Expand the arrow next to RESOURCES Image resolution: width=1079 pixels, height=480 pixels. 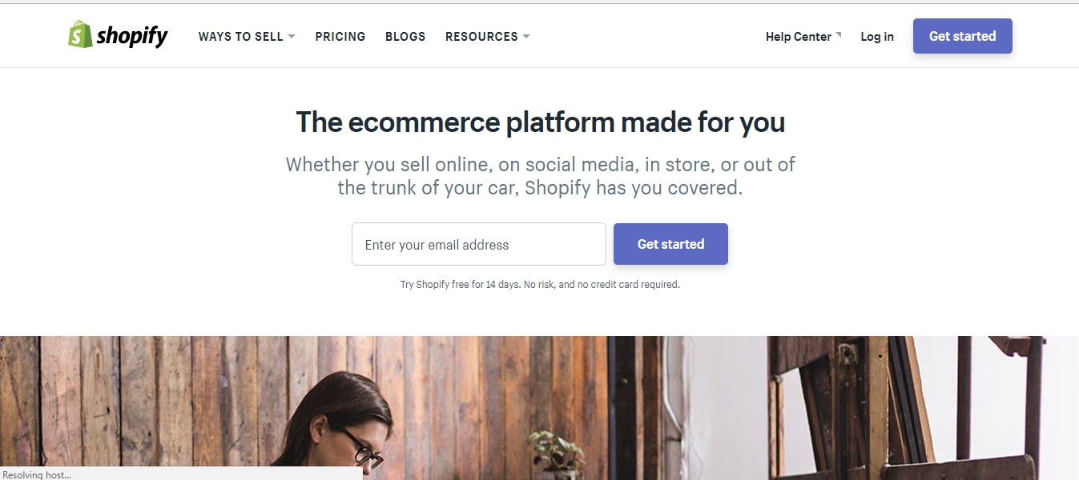tap(526, 37)
